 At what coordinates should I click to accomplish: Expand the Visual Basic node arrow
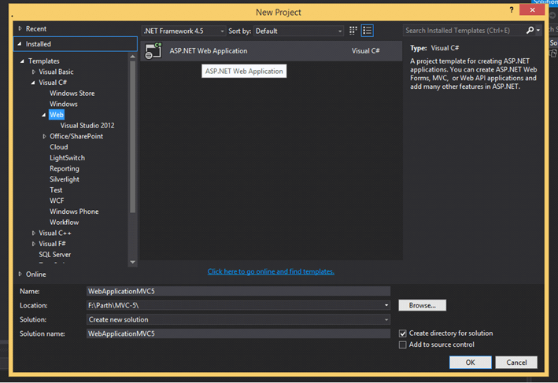point(34,72)
